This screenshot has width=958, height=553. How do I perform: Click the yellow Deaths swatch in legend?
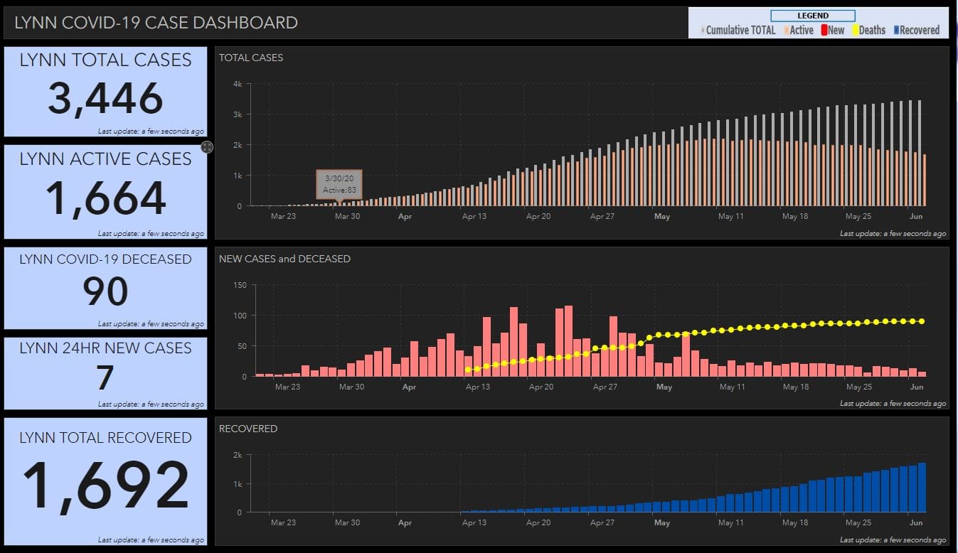click(x=856, y=30)
